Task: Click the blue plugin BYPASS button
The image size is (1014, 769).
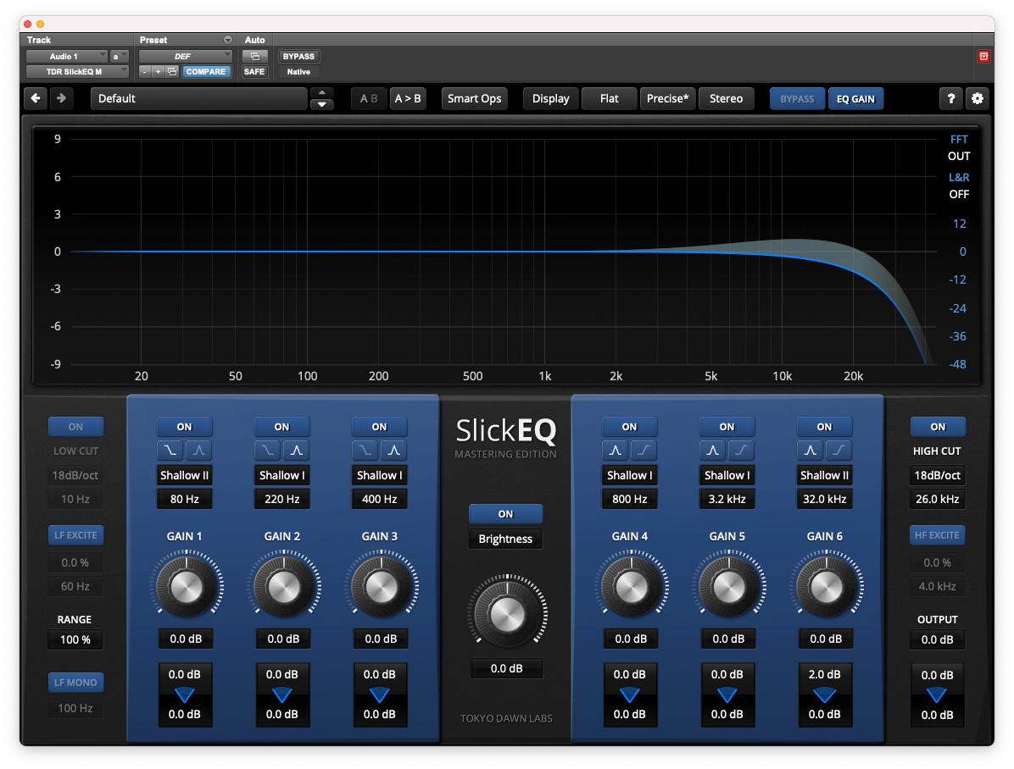Action: pyautogui.click(x=797, y=99)
